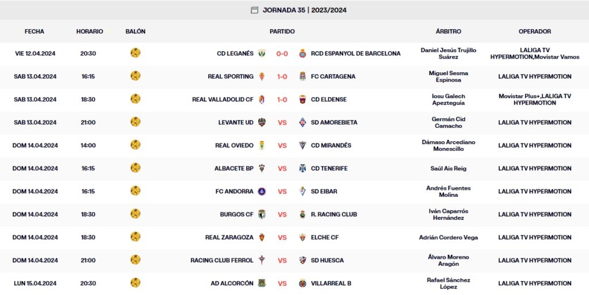Click referee name Adrián Cordero Vega
Image resolution: width=589 pixels, height=295 pixels.
(x=448, y=237)
